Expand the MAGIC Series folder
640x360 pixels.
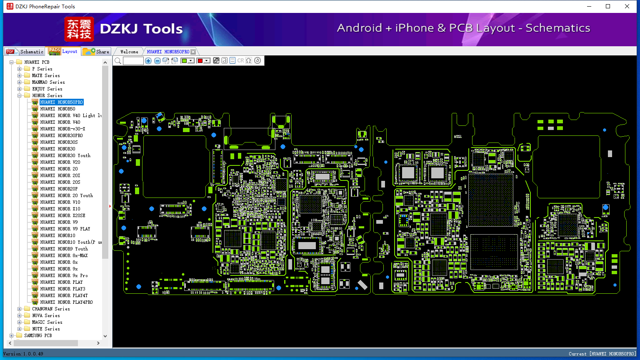pyautogui.click(x=19, y=322)
